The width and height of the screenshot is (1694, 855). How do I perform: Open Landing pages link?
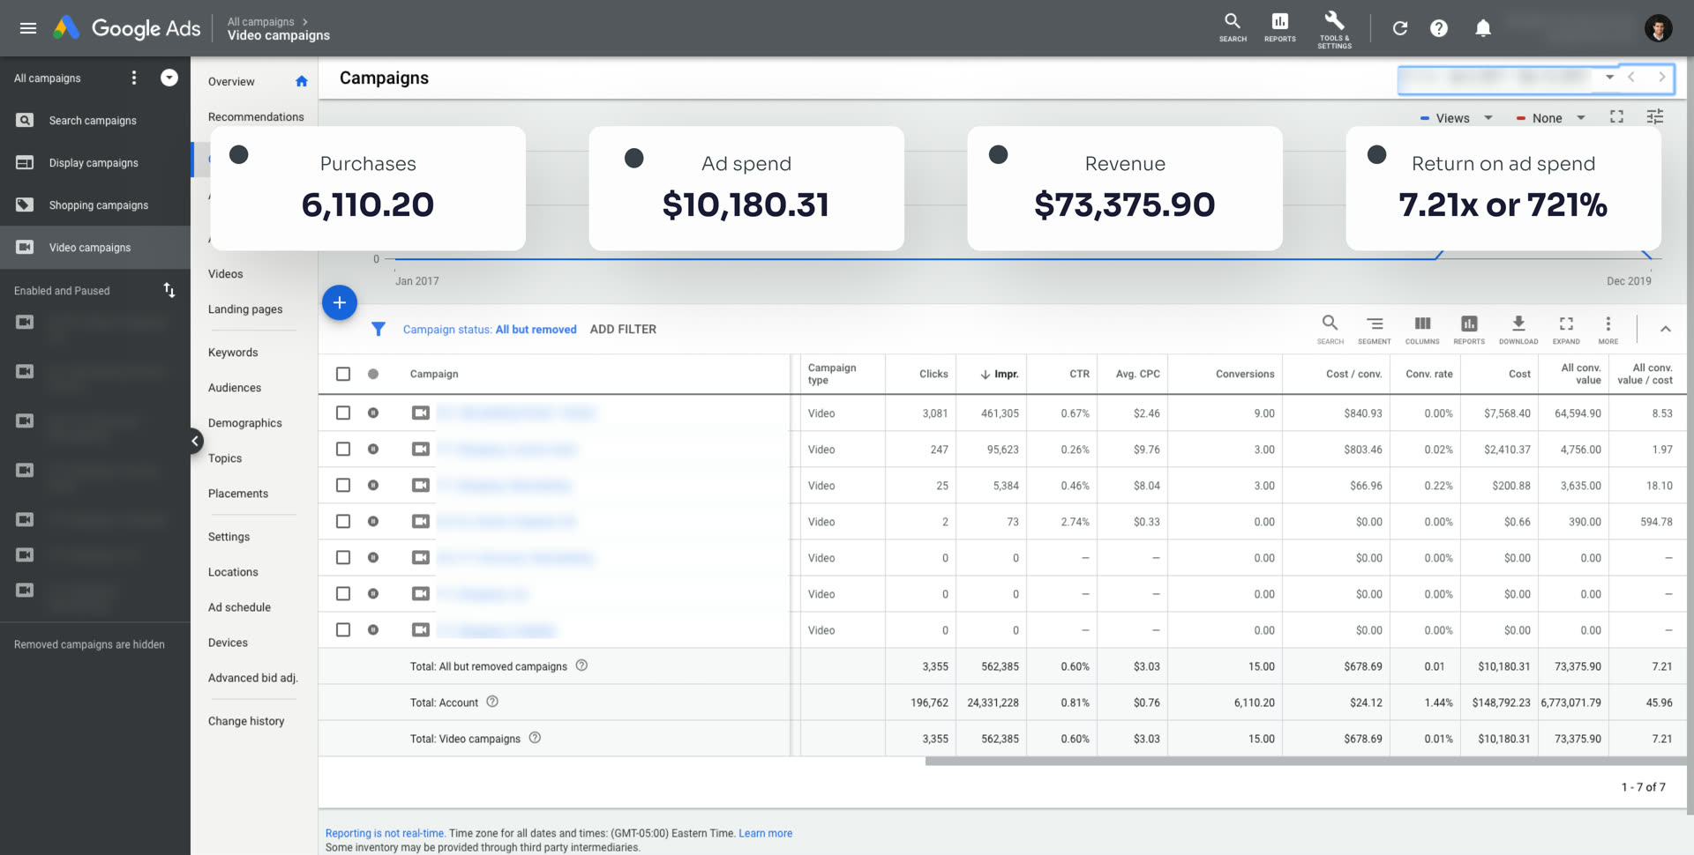(245, 309)
